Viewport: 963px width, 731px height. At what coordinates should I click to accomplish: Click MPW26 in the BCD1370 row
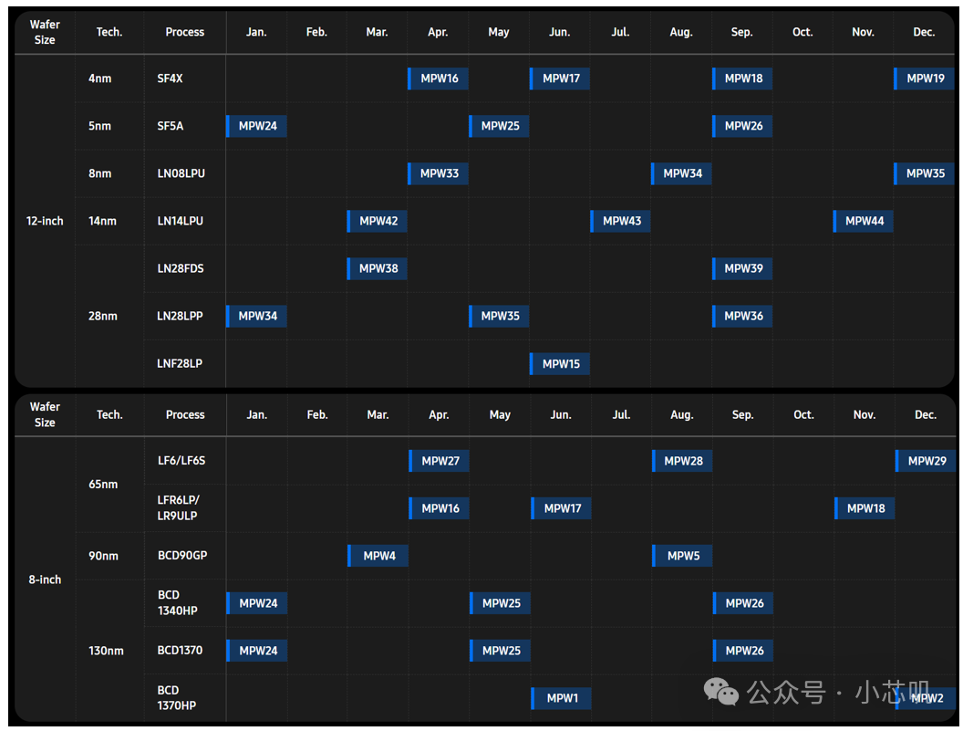coord(743,651)
